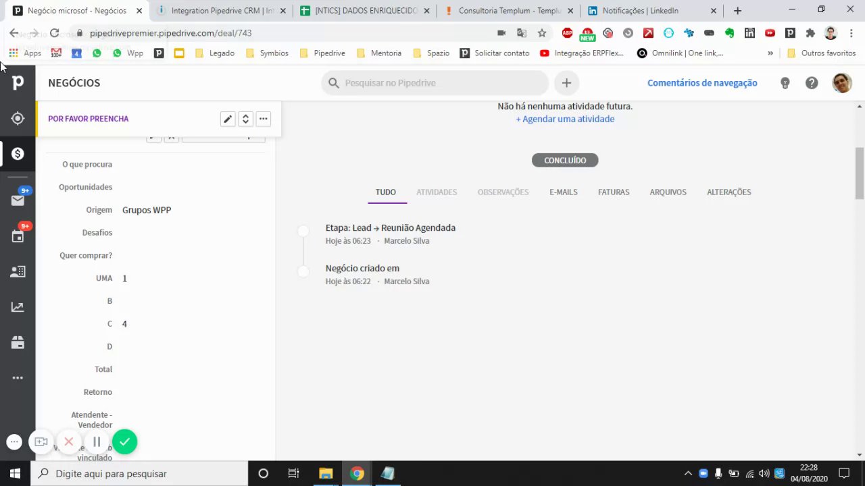Click the Evernote extension icon

pyautogui.click(x=729, y=33)
